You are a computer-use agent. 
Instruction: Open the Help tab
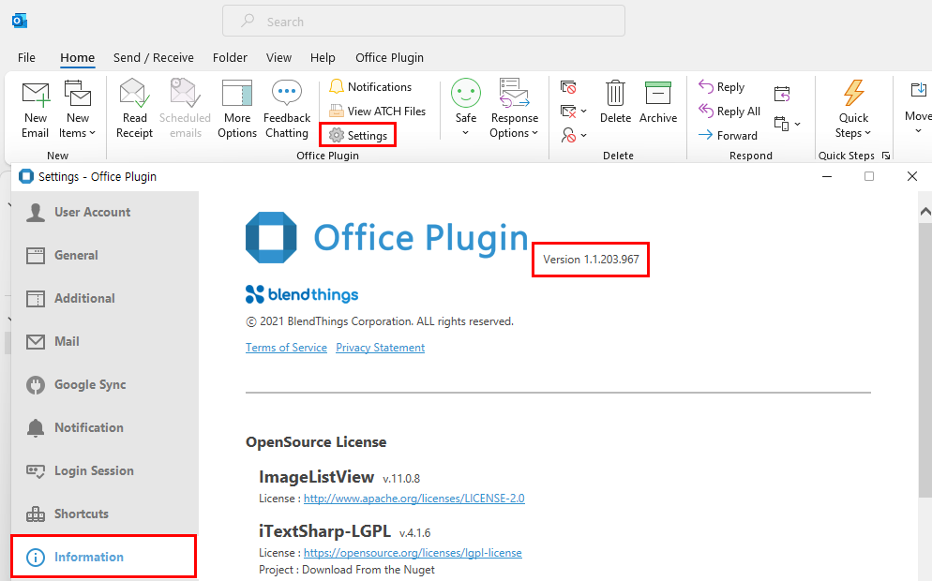pos(323,57)
